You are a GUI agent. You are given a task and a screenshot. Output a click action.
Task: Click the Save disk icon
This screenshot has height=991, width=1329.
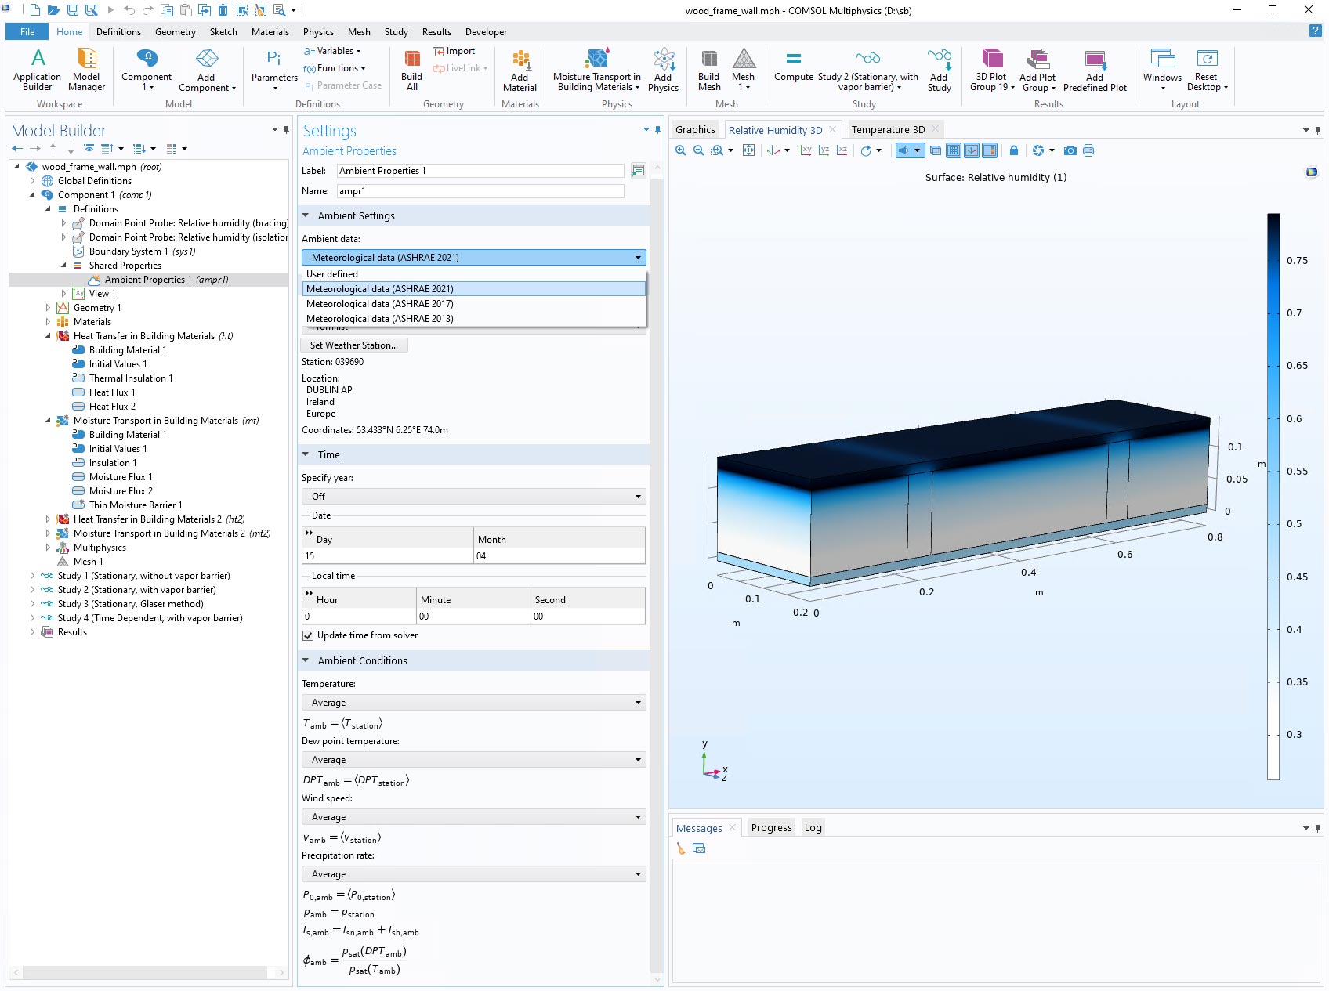[72, 10]
